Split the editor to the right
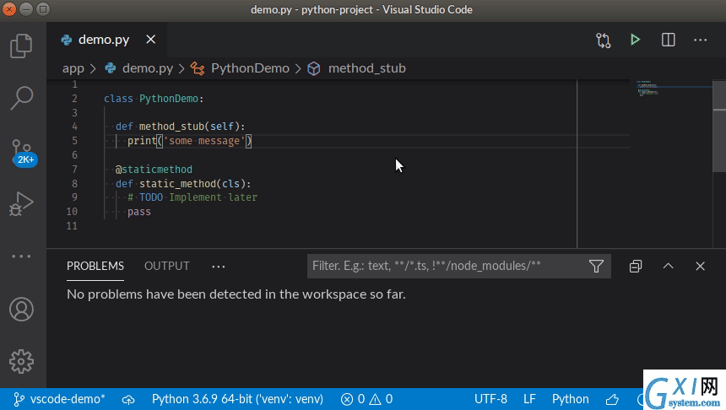 click(668, 40)
